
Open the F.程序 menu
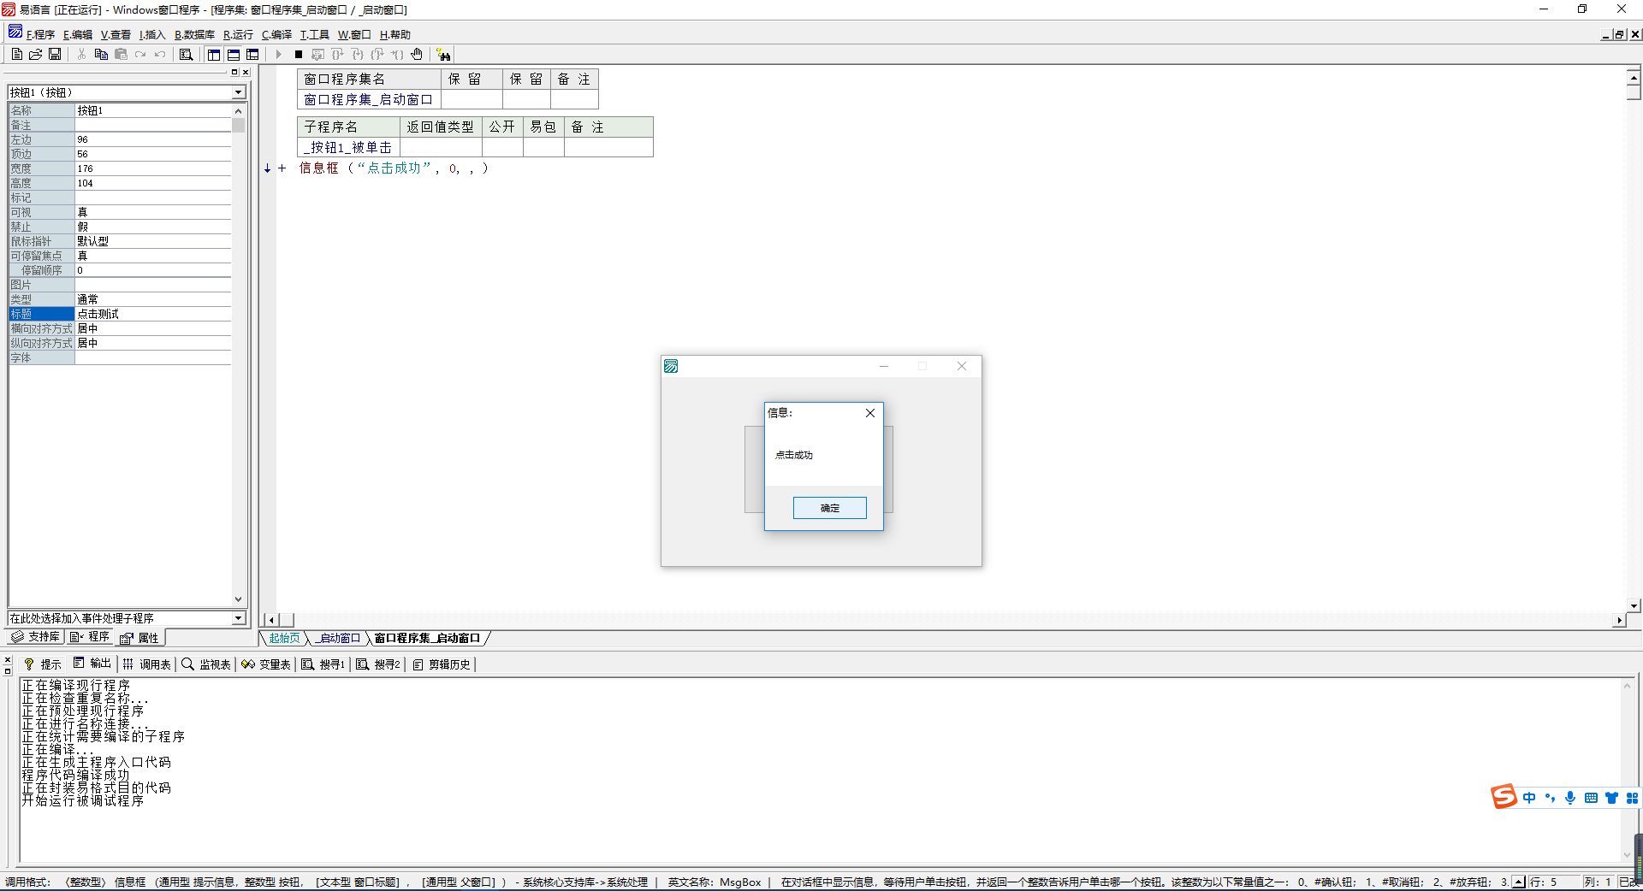pos(40,34)
